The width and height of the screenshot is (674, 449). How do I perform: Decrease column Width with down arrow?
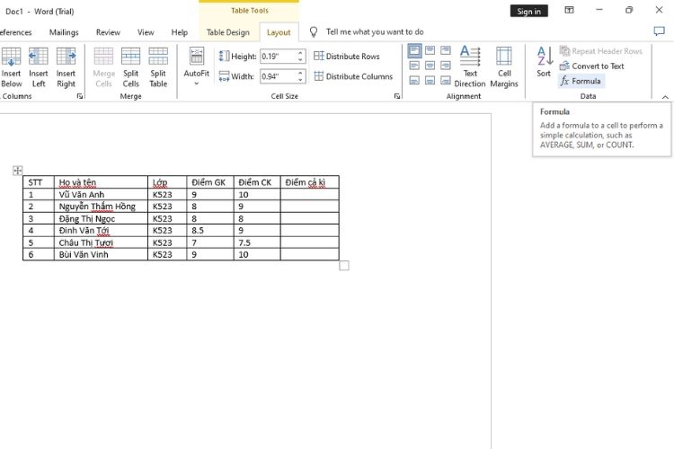[300, 80]
